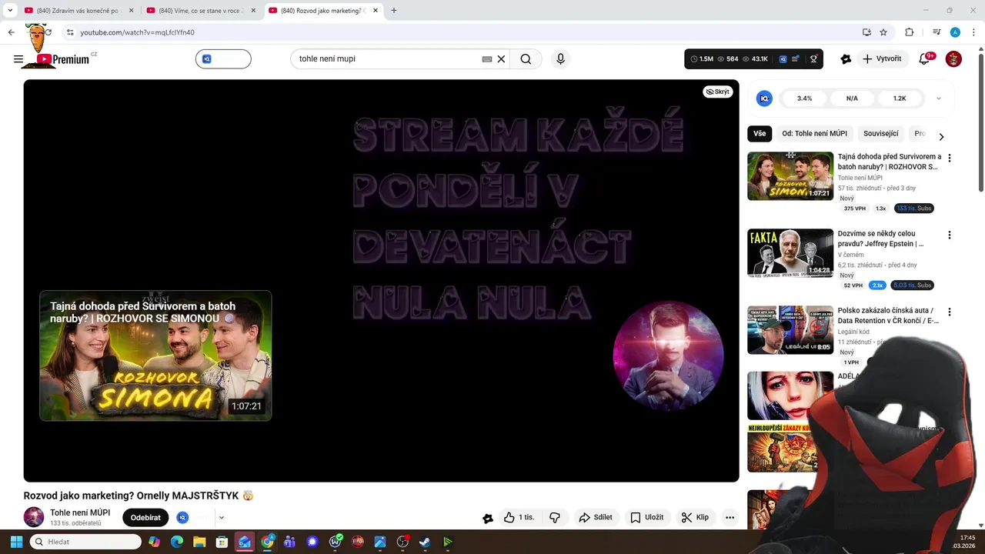
Task: Open the tab search dropdown arrow
Action: pos(10,11)
